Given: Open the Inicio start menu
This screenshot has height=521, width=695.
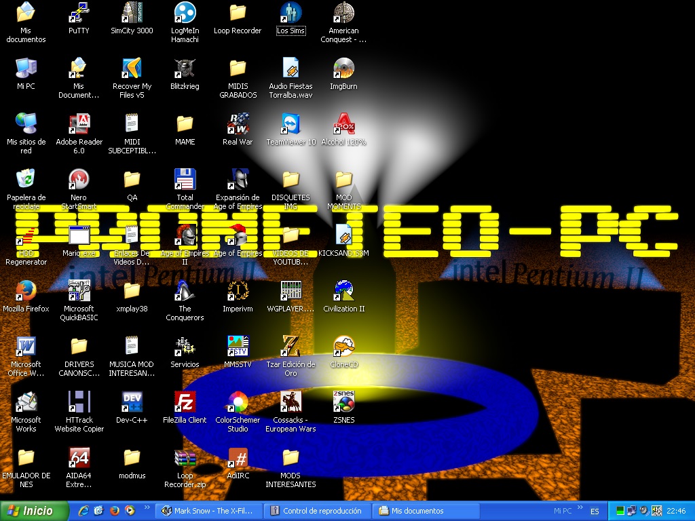Looking at the screenshot, I should coord(35,511).
